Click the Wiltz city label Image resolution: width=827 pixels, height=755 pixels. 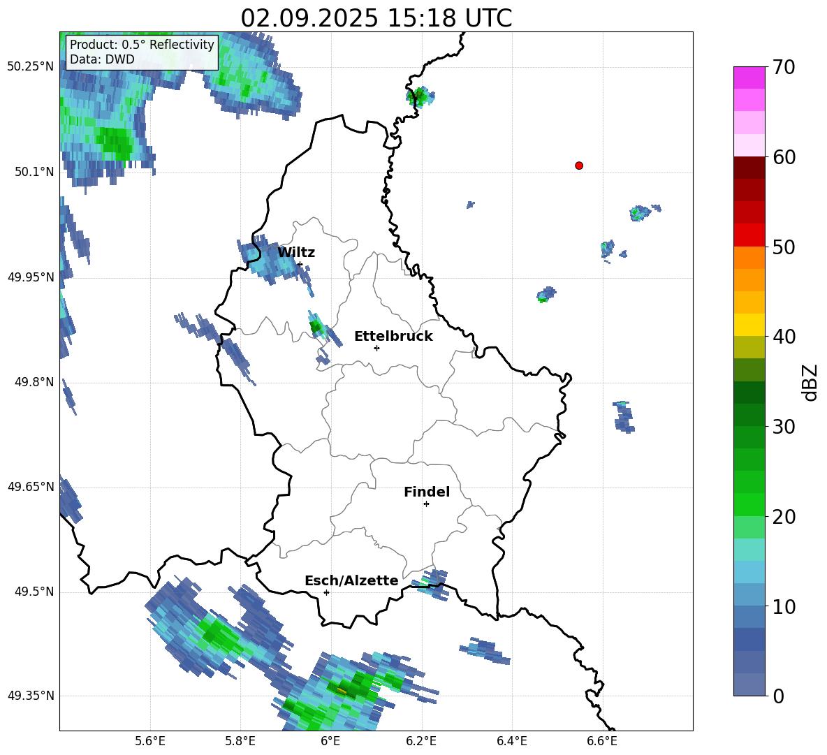[296, 253]
